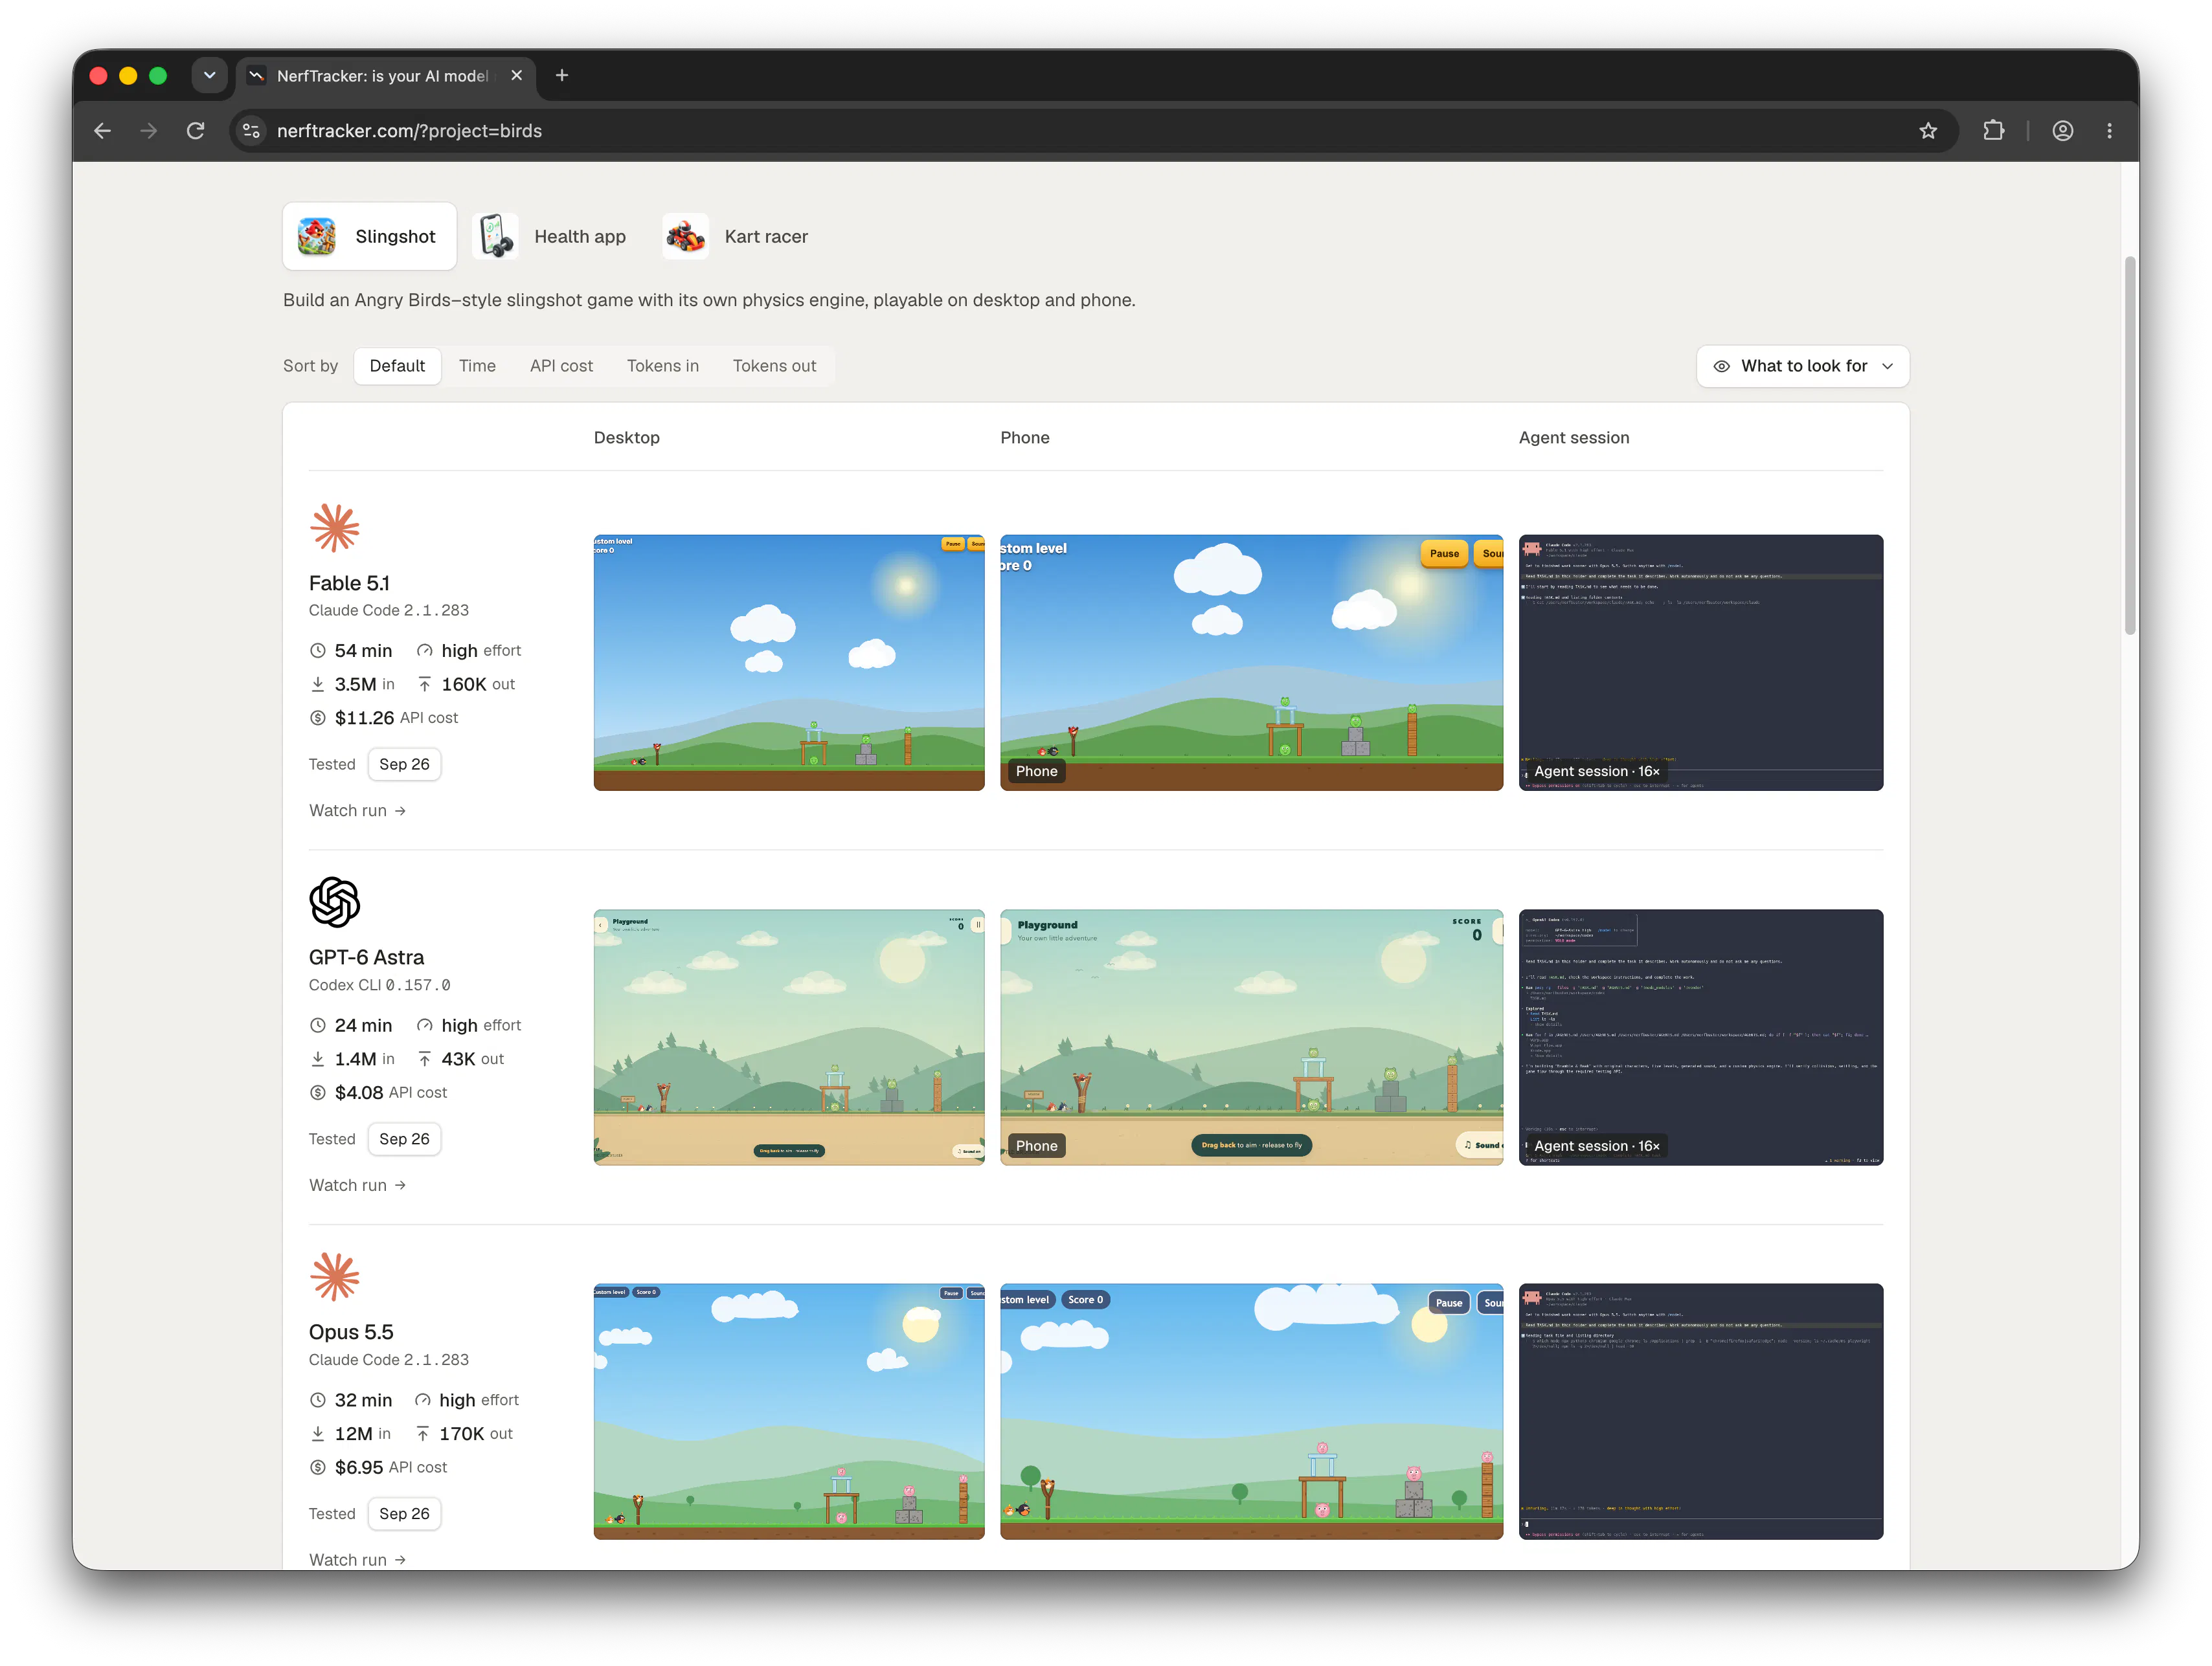Open GPT-6 Astra desktop game preview
The image size is (2212, 1666).
(789, 1038)
